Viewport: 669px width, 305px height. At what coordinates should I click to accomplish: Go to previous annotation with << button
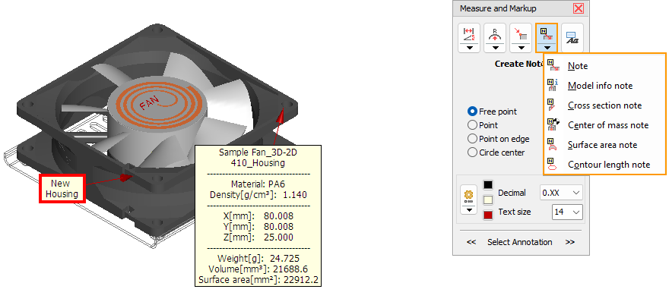pyautogui.click(x=471, y=242)
